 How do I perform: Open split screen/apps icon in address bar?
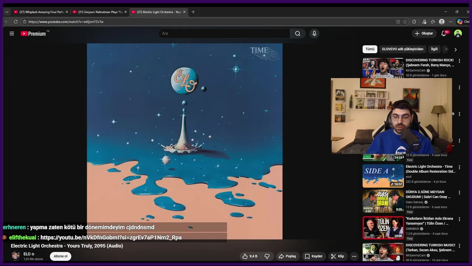[398, 22]
